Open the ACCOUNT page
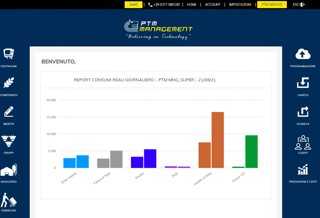 pos(213,4)
